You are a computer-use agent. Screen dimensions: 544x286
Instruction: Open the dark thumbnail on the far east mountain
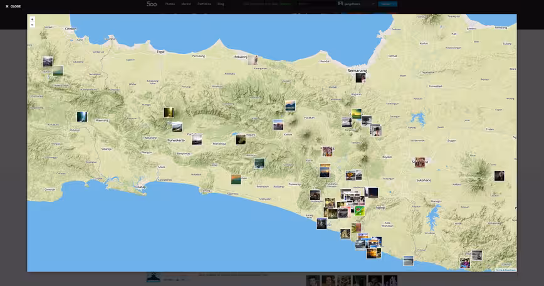(x=500, y=176)
